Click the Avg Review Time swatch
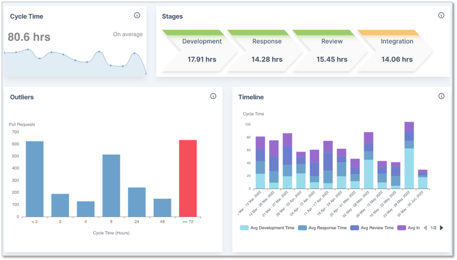This screenshot has height=260, width=457. (x=354, y=228)
